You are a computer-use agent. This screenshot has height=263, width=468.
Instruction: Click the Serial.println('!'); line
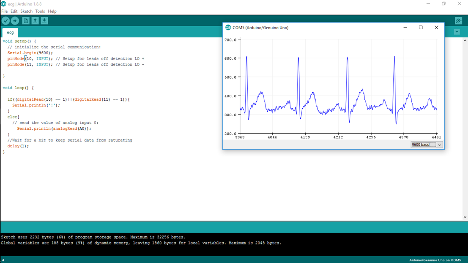(x=36, y=105)
